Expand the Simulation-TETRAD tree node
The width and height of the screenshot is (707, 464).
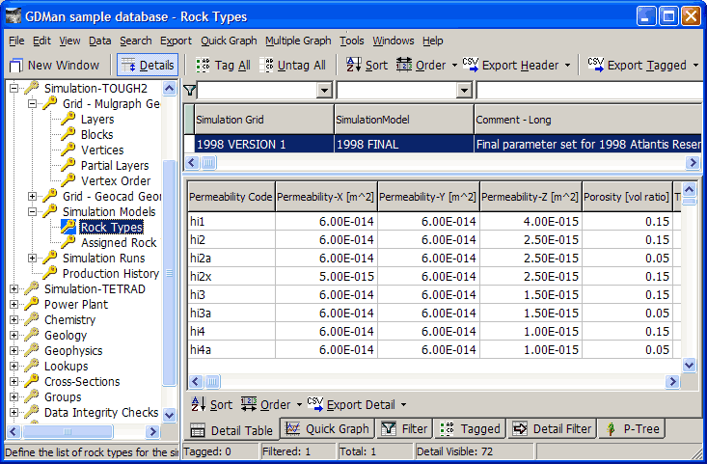click(x=14, y=289)
